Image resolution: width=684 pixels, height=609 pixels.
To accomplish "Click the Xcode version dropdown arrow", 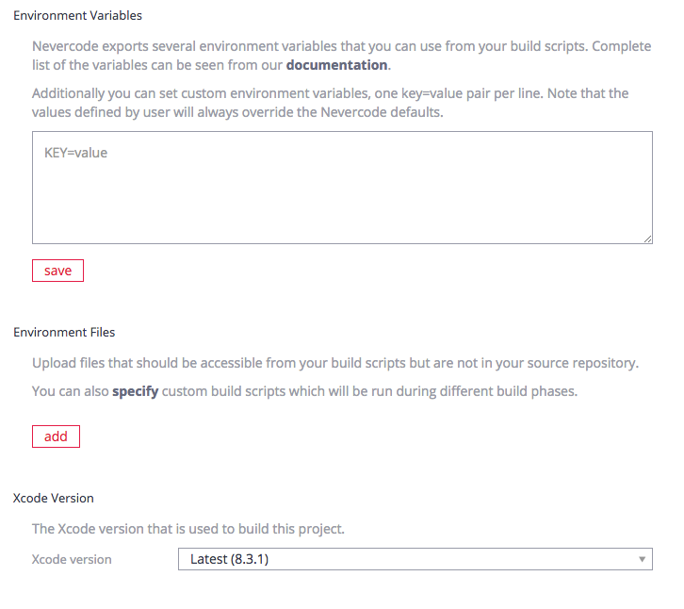I will (x=643, y=559).
